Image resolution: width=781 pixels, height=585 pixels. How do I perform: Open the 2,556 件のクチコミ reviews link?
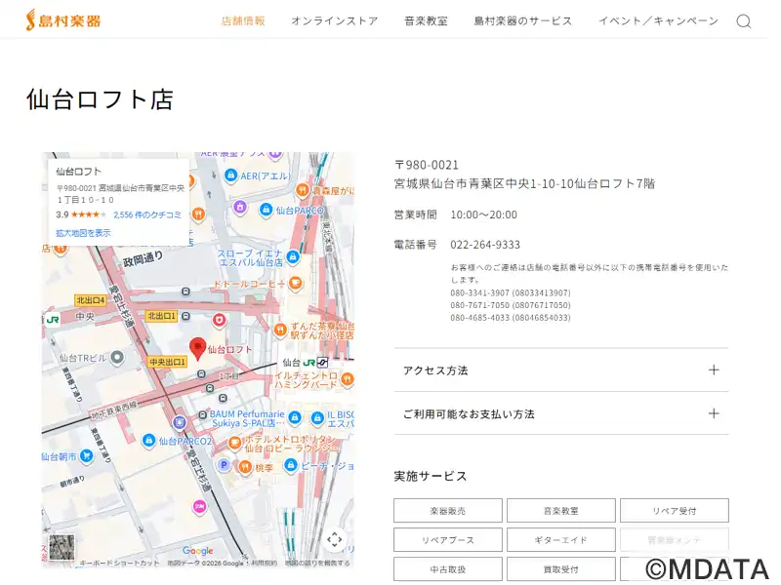[x=147, y=214]
